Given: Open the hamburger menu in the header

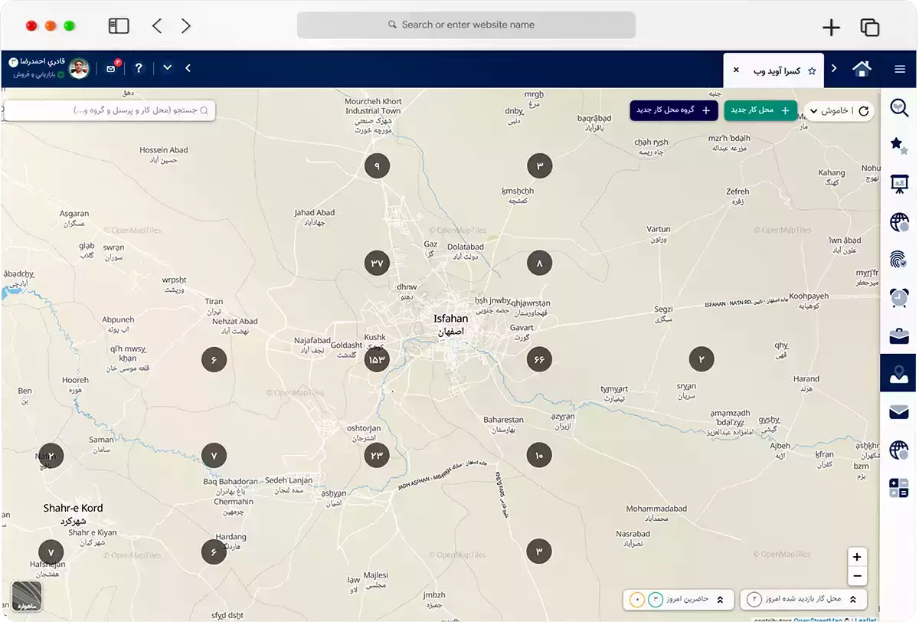Looking at the screenshot, I should [x=900, y=69].
